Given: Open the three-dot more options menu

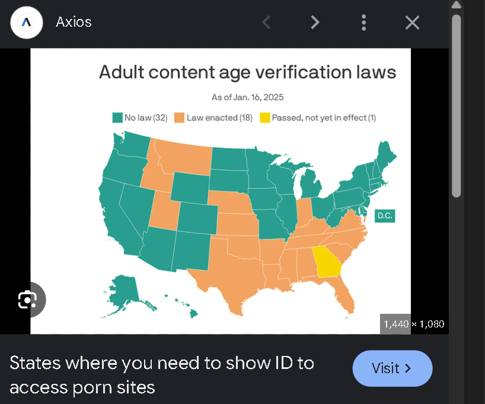Looking at the screenshot, I should click(x=364, y=23).
